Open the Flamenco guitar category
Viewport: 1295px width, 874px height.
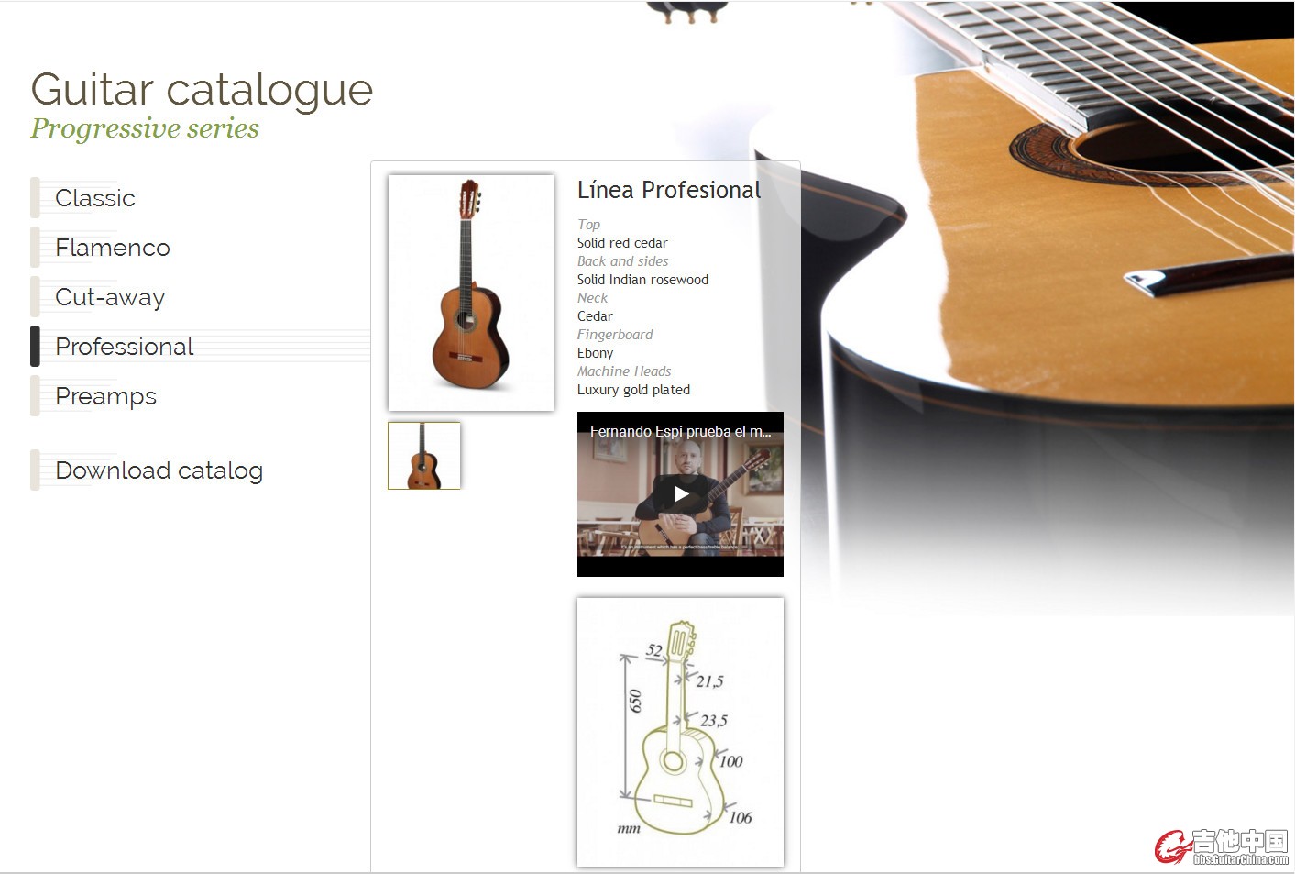(113, 248)
